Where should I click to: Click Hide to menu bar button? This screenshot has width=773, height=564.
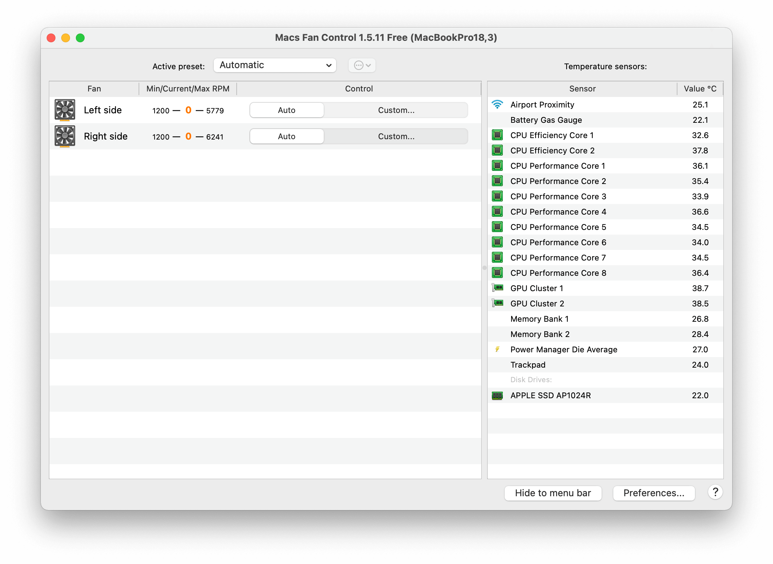pos(553,493)
